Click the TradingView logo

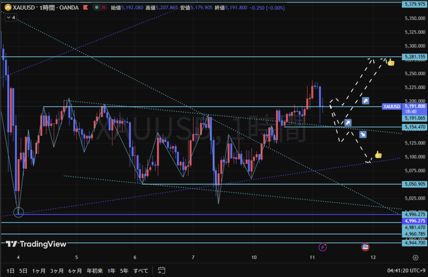tap(36, 244)
